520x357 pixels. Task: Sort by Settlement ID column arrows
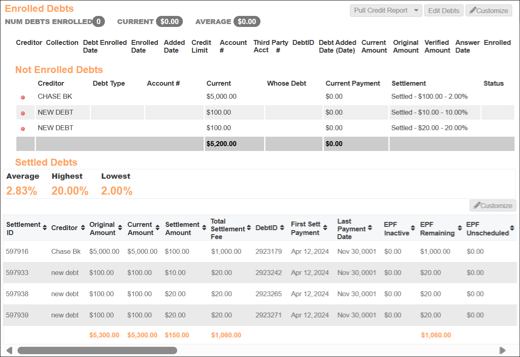tap(44, 228)
